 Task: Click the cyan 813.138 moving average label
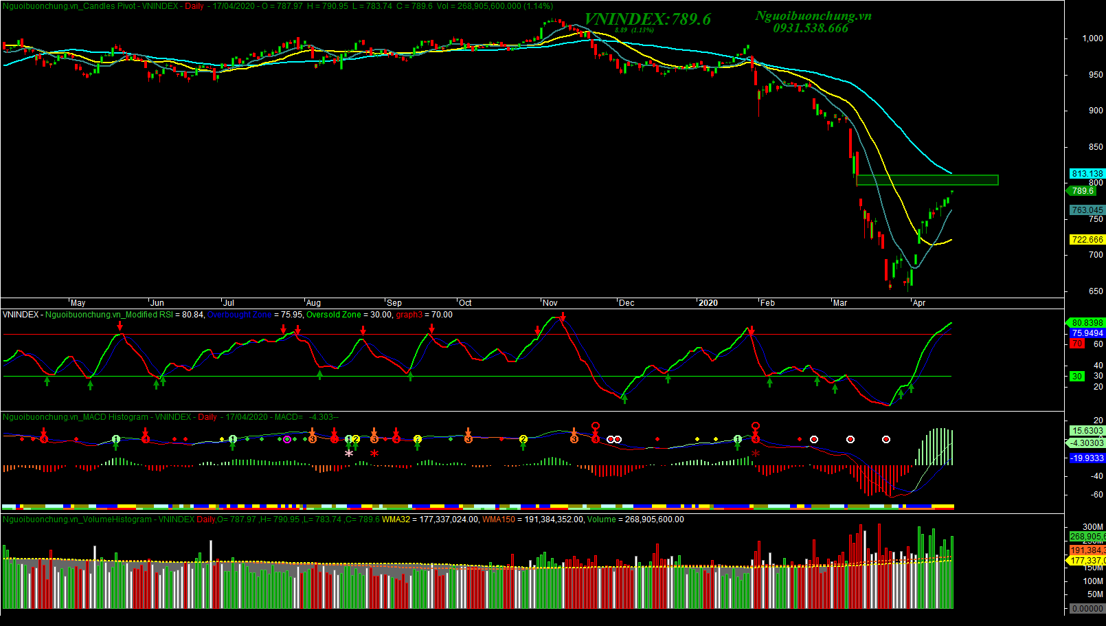(1087, 174)
